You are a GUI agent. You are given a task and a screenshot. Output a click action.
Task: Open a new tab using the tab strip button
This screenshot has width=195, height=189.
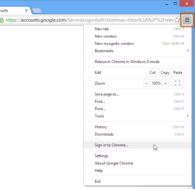click(37, 10)
